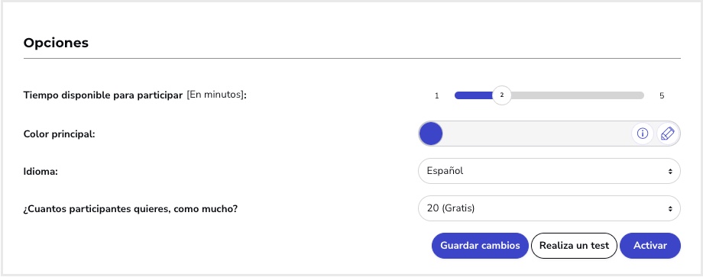The width and height of the screenshot is (703, 277).
Task: Click the pencil edit color icon
Action: (x=668, y=134)
